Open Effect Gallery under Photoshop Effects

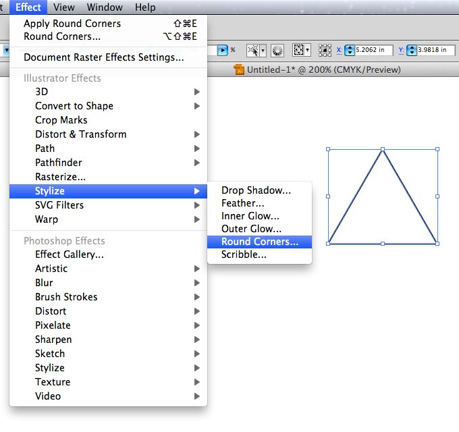coord(70,254)
